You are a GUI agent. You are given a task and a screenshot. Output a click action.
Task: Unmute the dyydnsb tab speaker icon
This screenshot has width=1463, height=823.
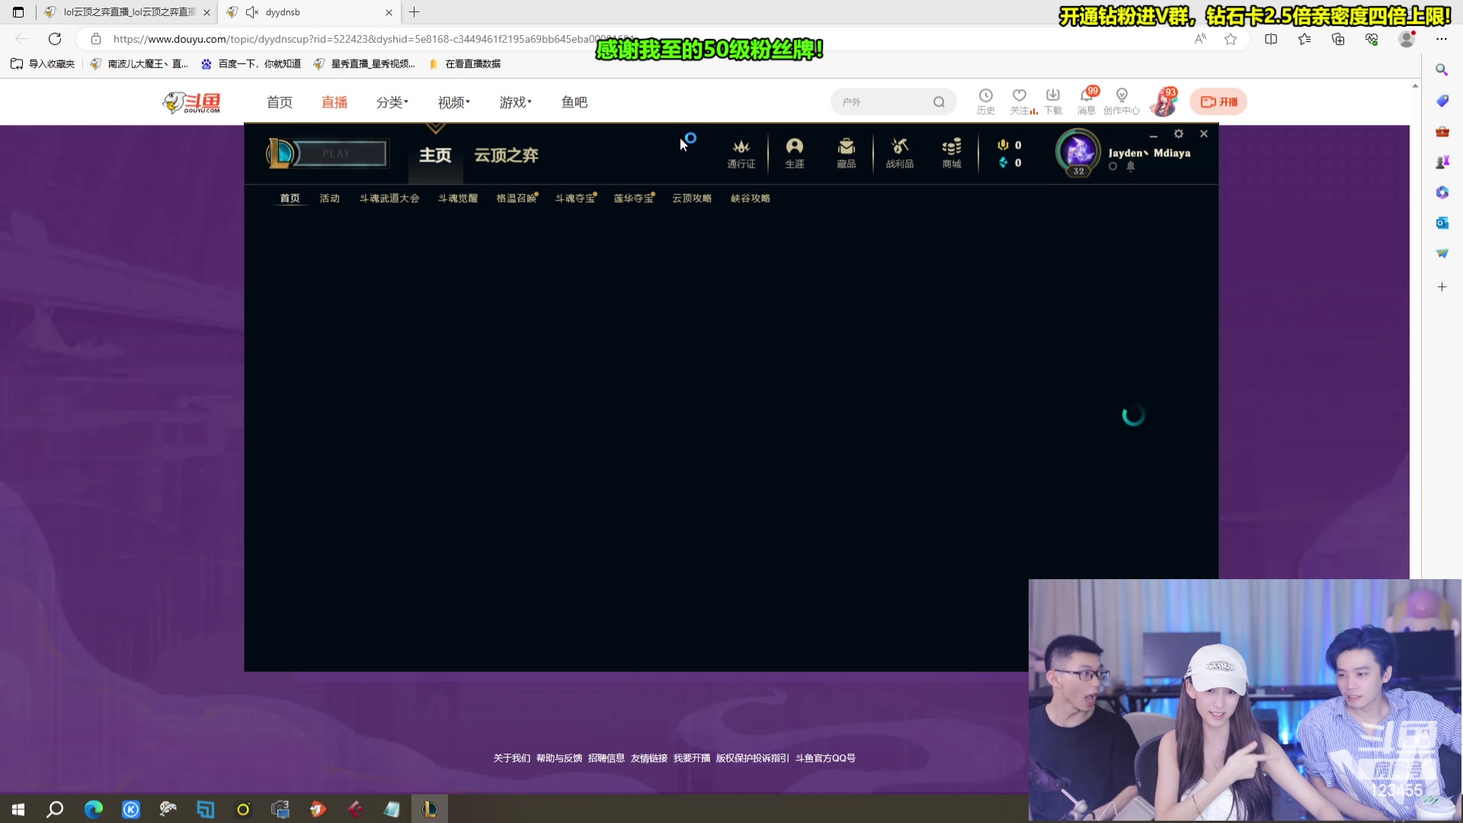(x=252, y=12)
